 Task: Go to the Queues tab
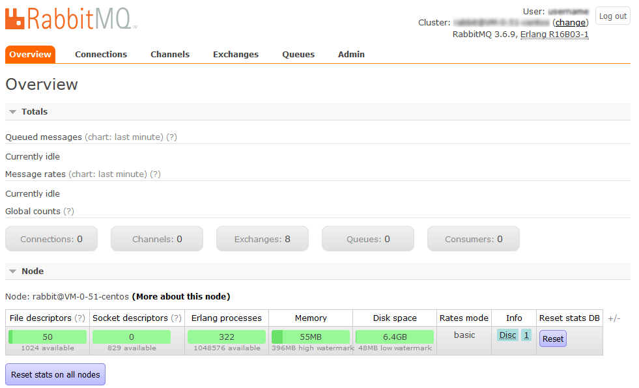[x=298, y=55]
